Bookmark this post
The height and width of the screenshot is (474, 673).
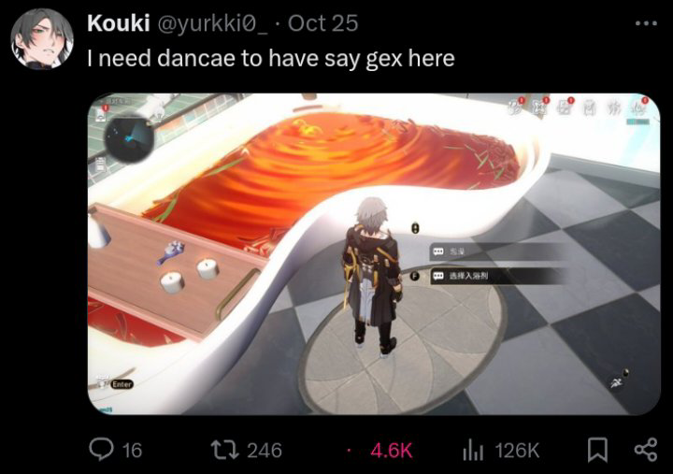click(x=597, y=450)
